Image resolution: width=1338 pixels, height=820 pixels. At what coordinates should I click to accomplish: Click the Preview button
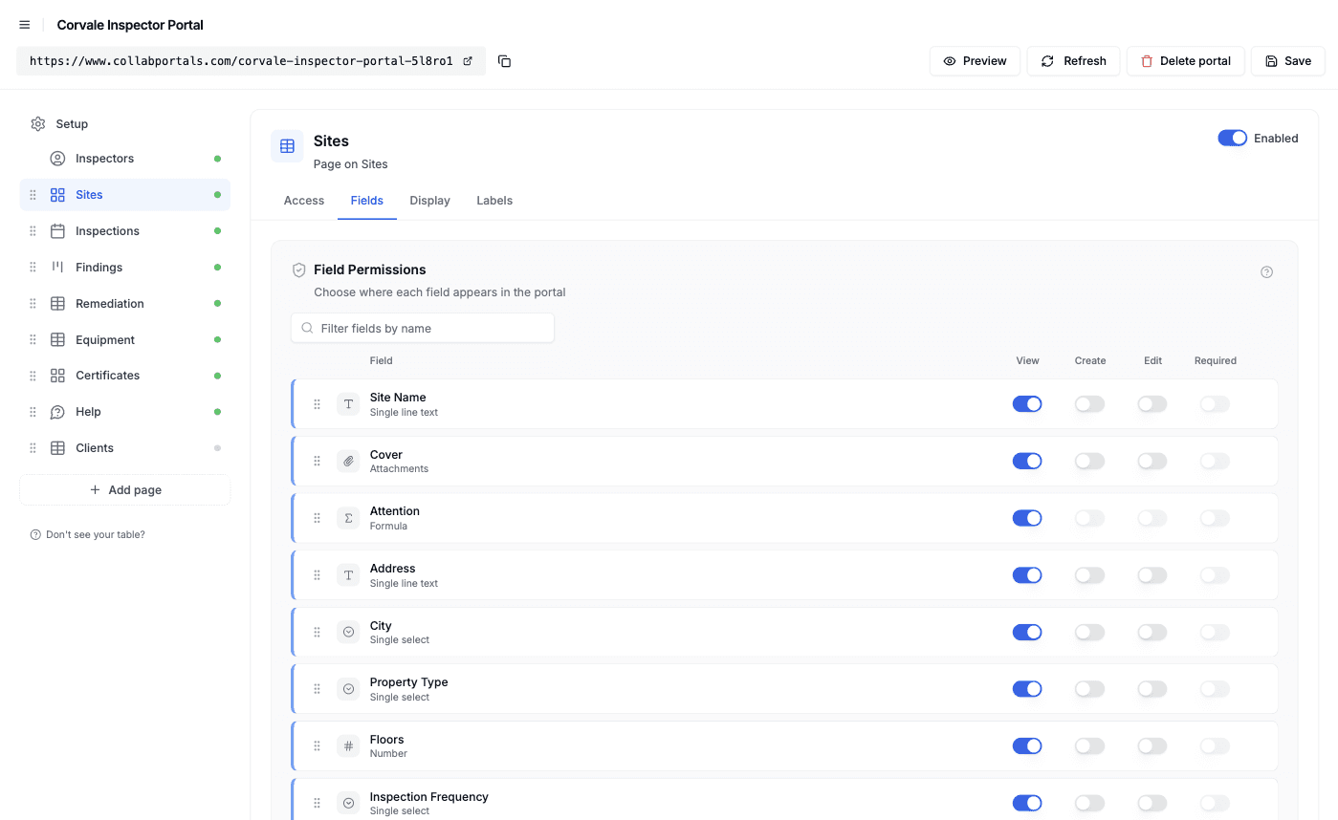tap(975, 61)
